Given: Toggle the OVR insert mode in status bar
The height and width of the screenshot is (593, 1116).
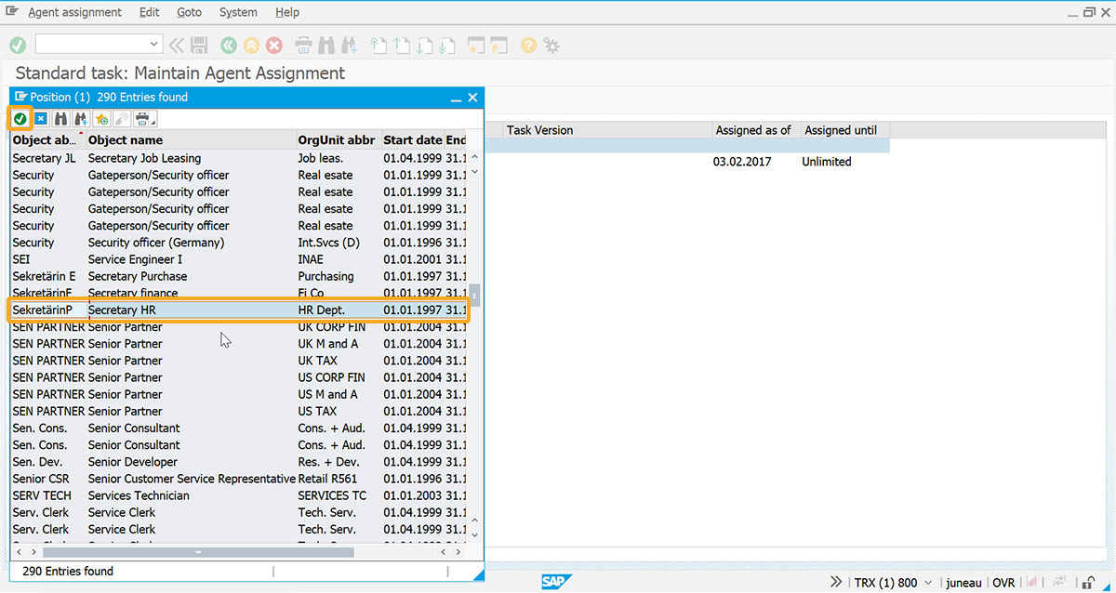Looking at the screenshot, I should click(1003, 583).
